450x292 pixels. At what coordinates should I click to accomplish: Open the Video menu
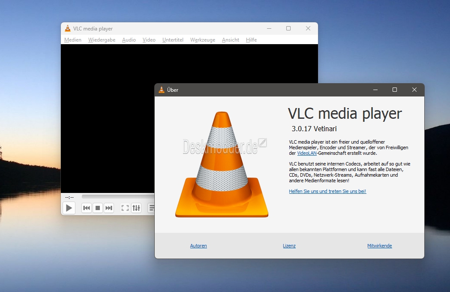149,40
